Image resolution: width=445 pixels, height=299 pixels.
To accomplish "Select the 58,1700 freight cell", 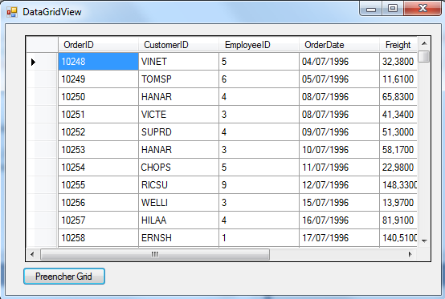I will pyautogui.click(x=398, y=149).
